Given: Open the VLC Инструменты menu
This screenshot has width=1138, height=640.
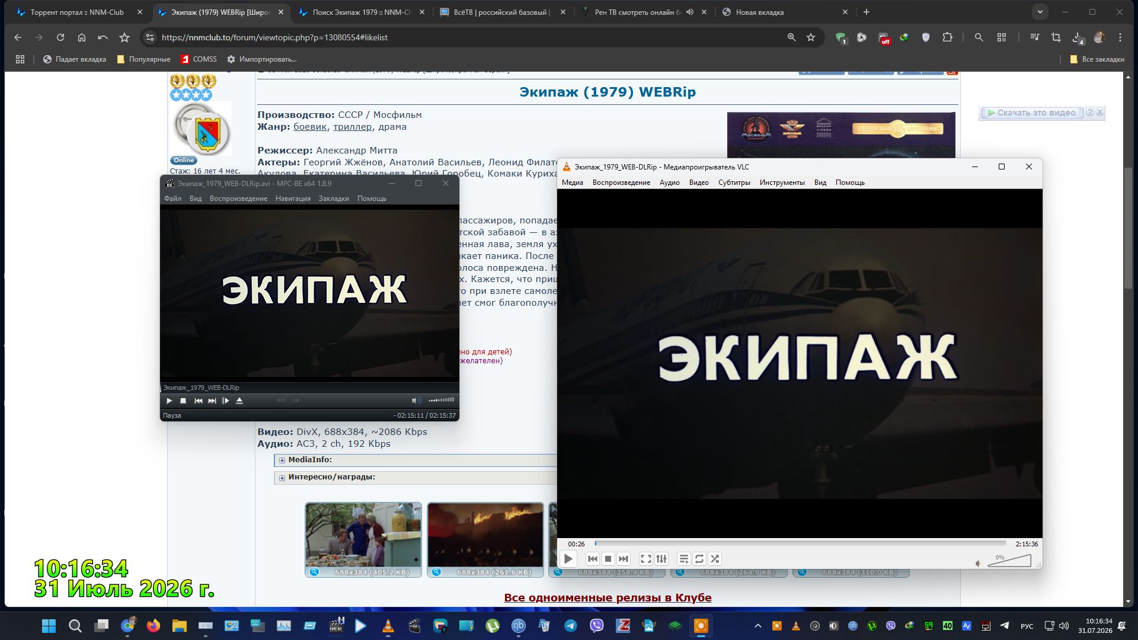Looking at the screenshot, I should [x=782, y=183].
